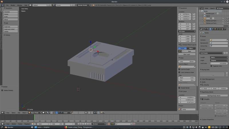Toggle Mothercard Part2 visibility eye
This screenshot has width=229, height=129.
pos(223,23)
